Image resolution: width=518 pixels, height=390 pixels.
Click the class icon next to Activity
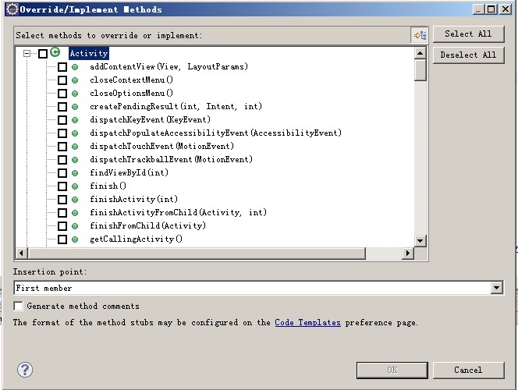tap(55, 52)
